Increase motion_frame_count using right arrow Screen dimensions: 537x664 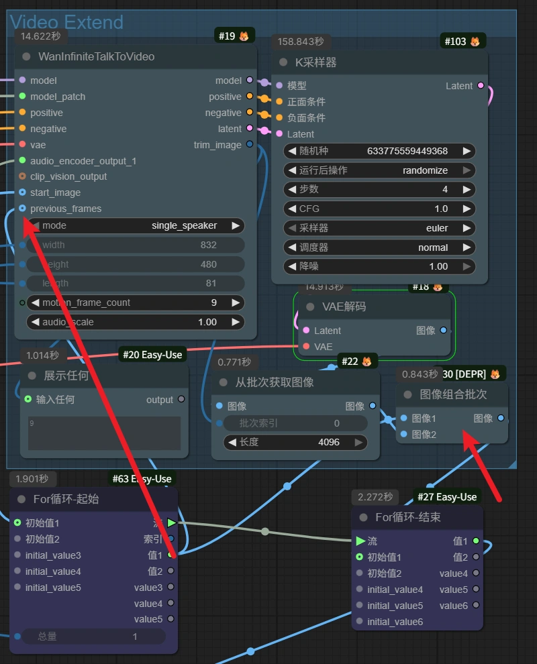[236, 302]
